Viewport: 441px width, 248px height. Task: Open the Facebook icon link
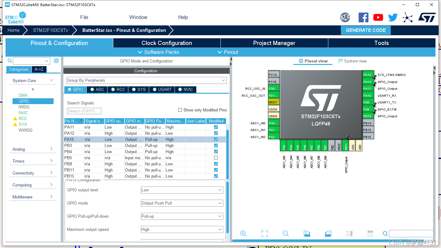(x=363, y=17)
